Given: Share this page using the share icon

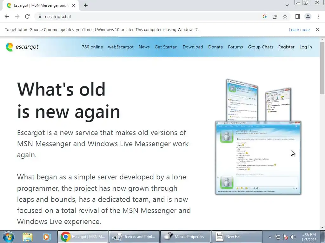Looking at the screenshot, I should pos(275,16).
